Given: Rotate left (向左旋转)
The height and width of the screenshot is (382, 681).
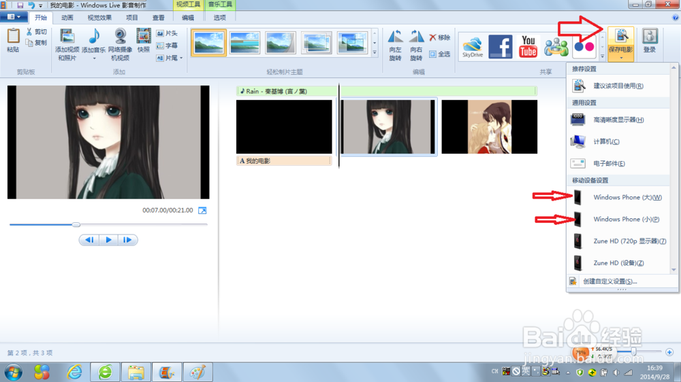Looking at the screenshot, I should point(395,45).
